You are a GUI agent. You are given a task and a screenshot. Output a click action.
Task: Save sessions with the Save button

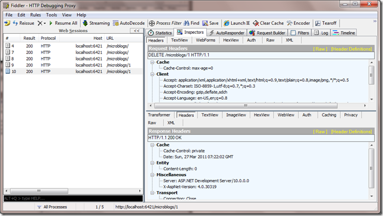pos(211,23)
